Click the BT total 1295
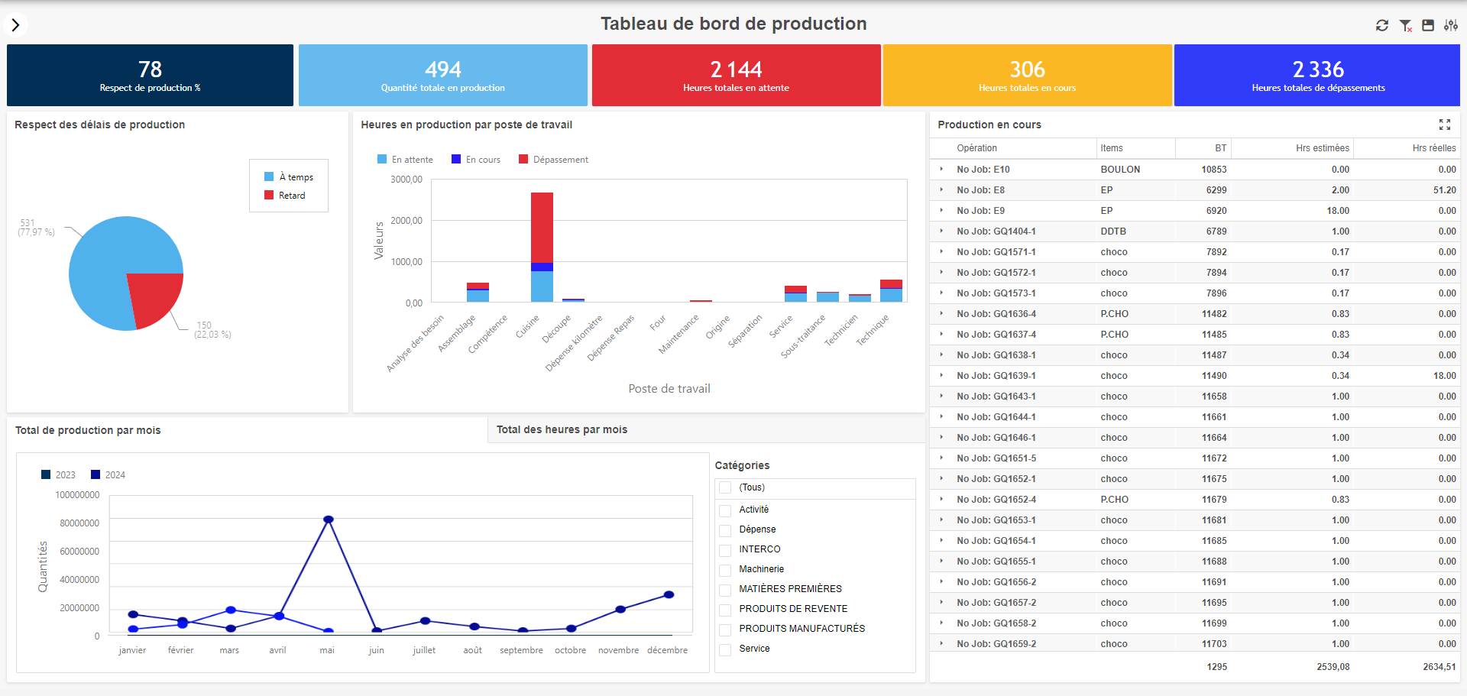 pyautogui.click(x=1217, y=667)
